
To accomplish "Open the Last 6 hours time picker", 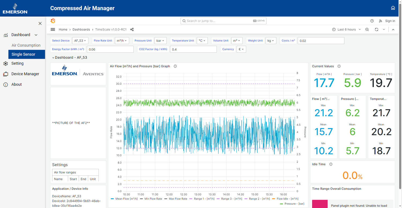I will 346,29.
